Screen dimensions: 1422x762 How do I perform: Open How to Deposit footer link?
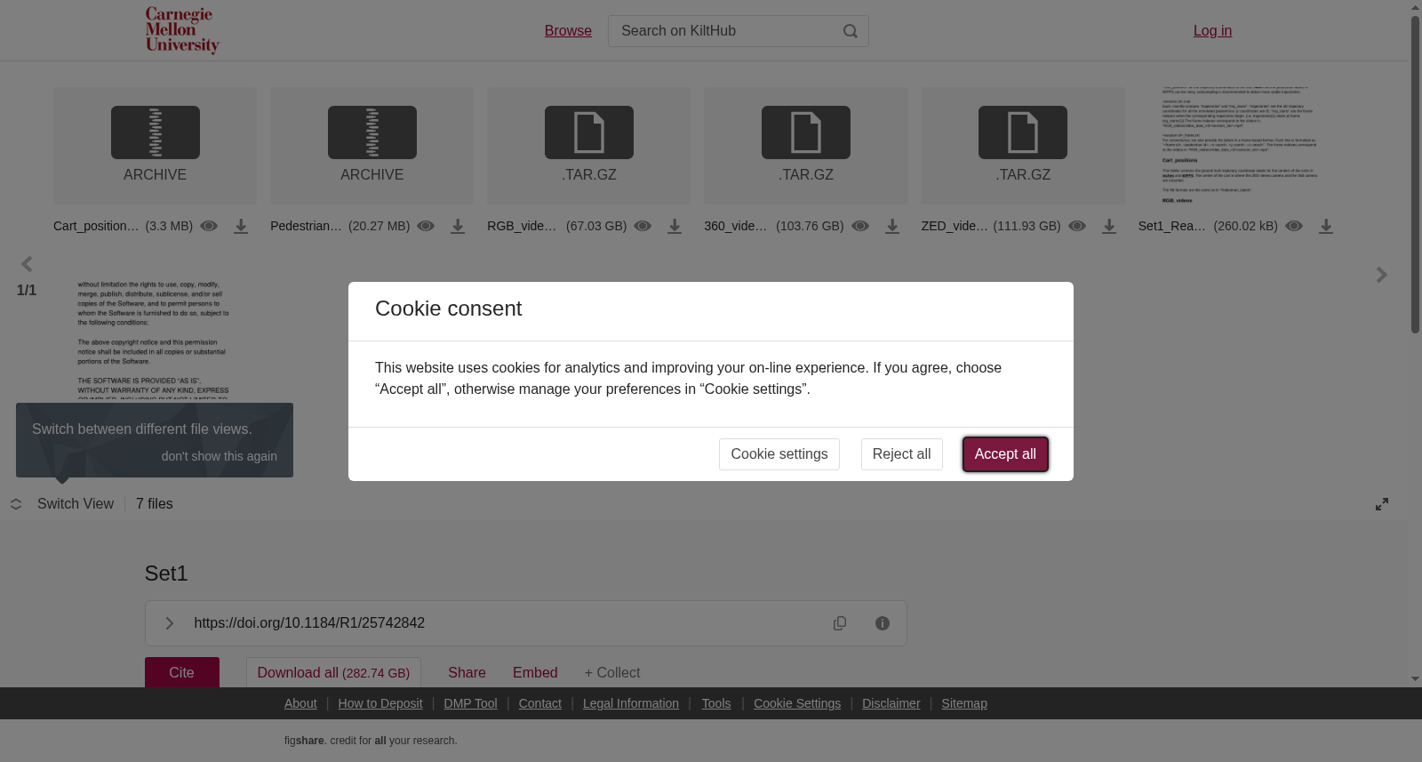tap(380, 703)
